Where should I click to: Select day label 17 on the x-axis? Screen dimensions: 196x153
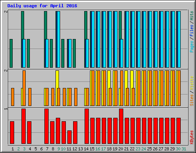(x=103, y=149)
